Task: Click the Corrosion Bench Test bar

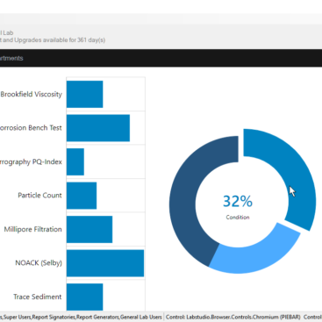Action: [x=98, y=128]
